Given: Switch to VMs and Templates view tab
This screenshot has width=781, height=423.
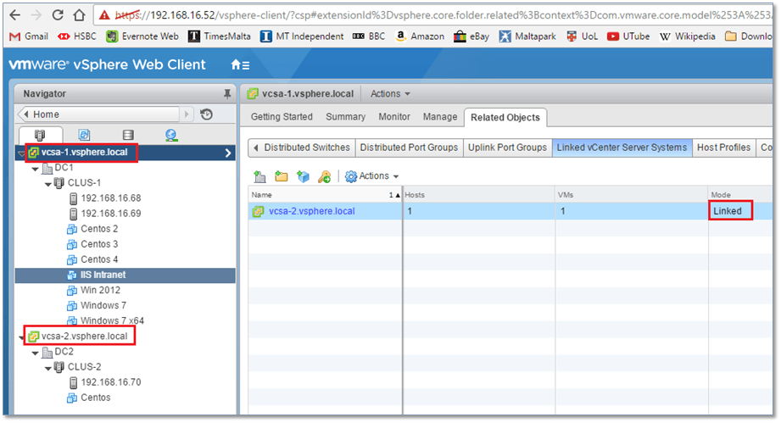Looking at the screenshot, I should [84, 135].
